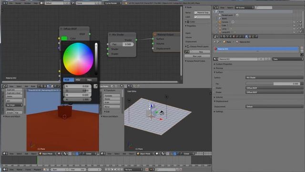This screenshot has width=305, height=172.
Task: Open right 3D viewport editor type icon
Action: (x=102, y=153)
